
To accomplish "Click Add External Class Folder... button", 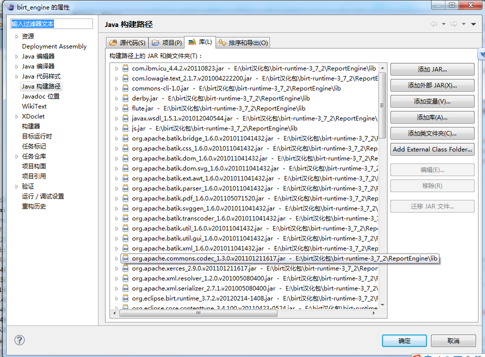I will [432, 149].
